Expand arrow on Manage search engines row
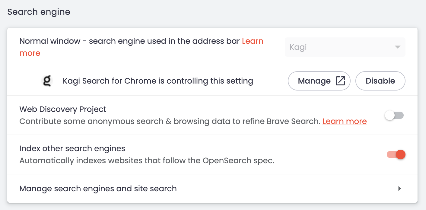Screen dimensions: 426x210 point(399,189)
